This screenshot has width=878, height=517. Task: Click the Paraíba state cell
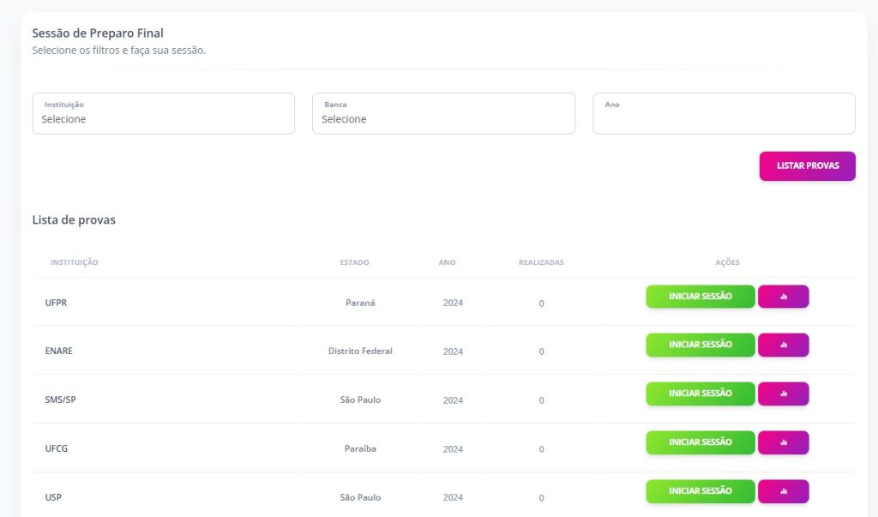[x=360, y=448]
